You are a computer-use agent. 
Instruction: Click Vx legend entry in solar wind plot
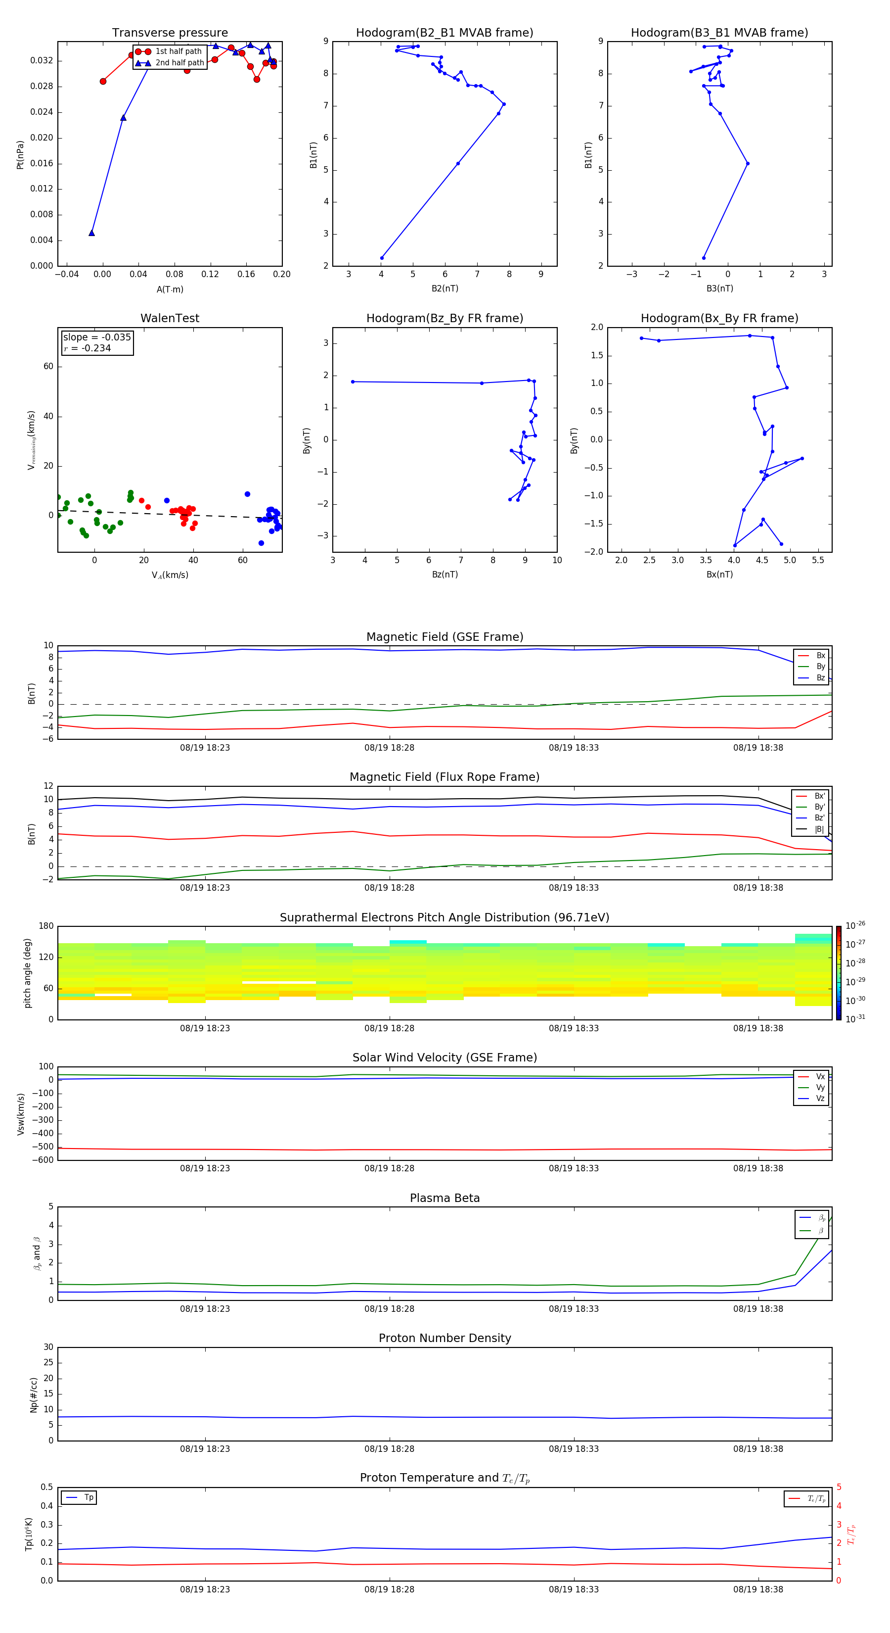811,1076
